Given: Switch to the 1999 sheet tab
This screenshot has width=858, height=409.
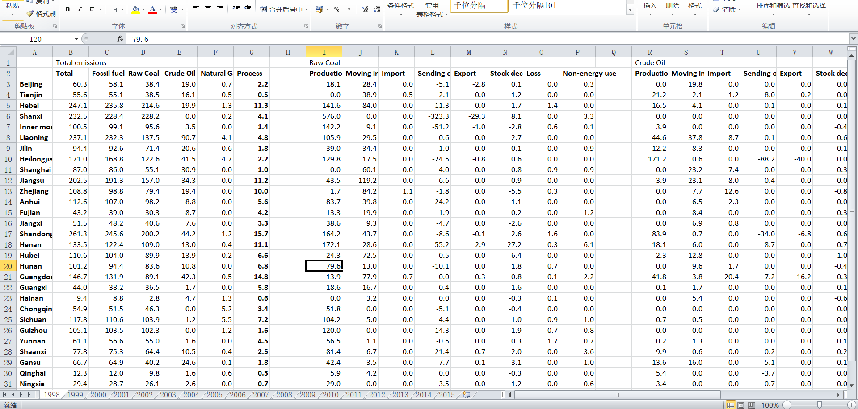Looking at the screenshot, I should point(75,395).
